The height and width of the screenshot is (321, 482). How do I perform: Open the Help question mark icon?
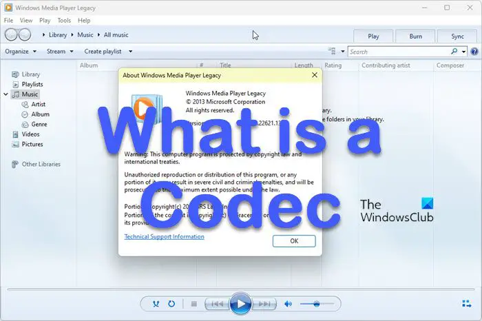point(474,52)
